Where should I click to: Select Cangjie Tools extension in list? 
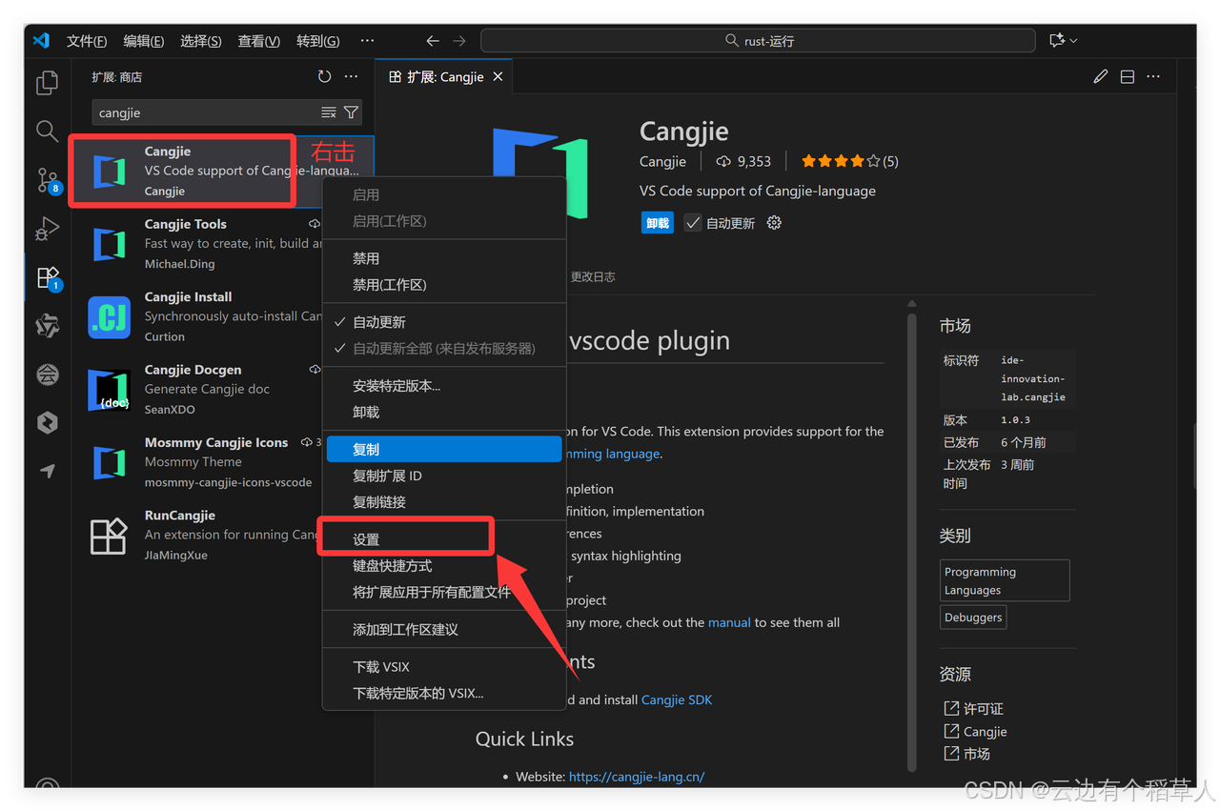(x=221, y=244)
